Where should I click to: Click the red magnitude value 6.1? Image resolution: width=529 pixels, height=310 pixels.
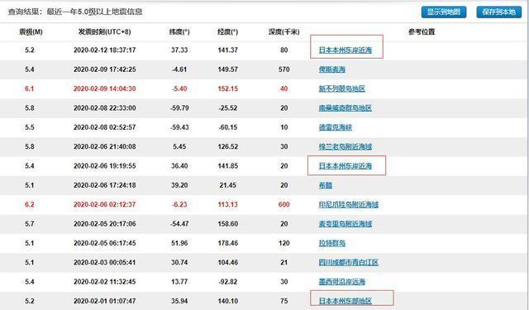30,88
